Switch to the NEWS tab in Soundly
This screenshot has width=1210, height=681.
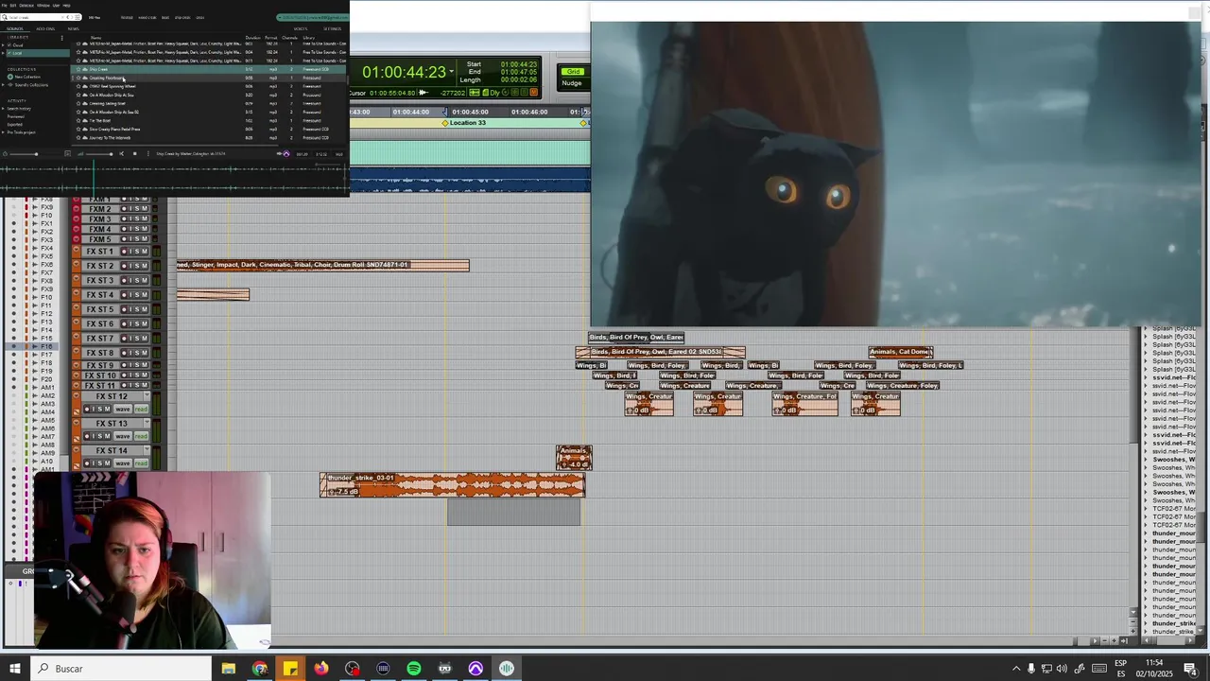(74, 28)
